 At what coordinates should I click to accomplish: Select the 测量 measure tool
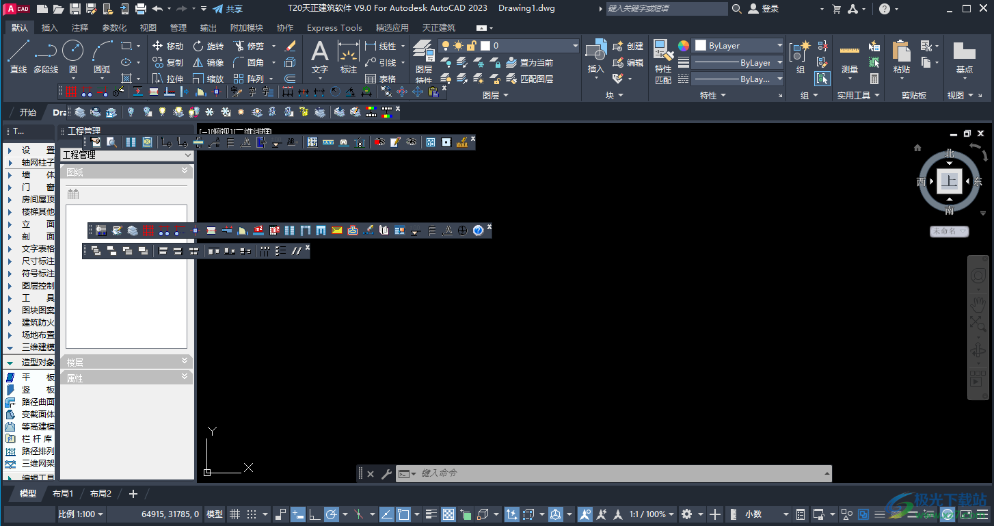[849, 58]
